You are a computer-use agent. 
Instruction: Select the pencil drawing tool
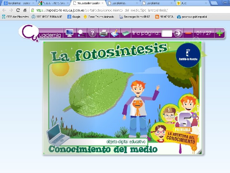pos(115,33)
